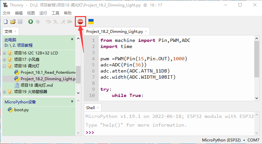Click the code editor vertical scrollbar
Screen dimensions: 262x144
point(256,58)
